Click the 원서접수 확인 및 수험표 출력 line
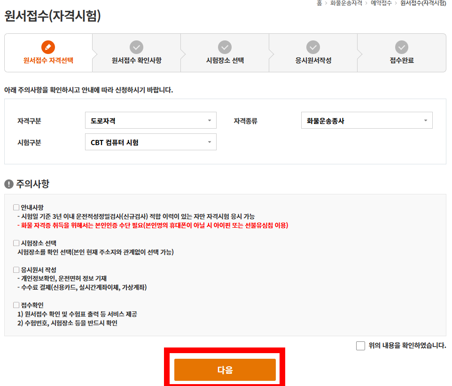This screenshot has height=386, width=452. (77, 314)
